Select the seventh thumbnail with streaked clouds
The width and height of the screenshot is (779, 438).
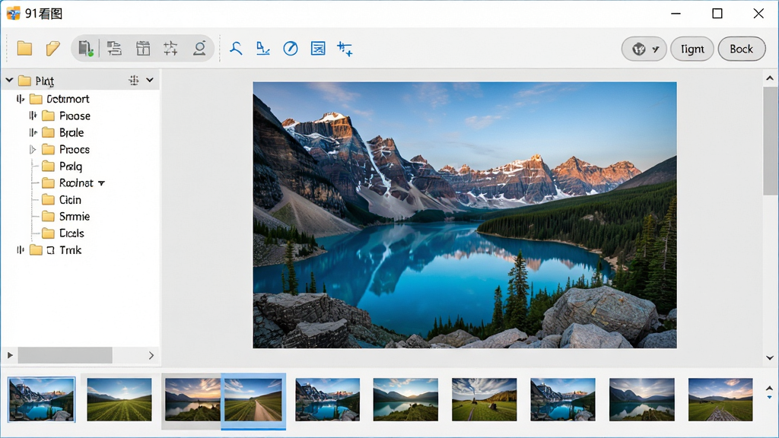(x=485, y=399)
